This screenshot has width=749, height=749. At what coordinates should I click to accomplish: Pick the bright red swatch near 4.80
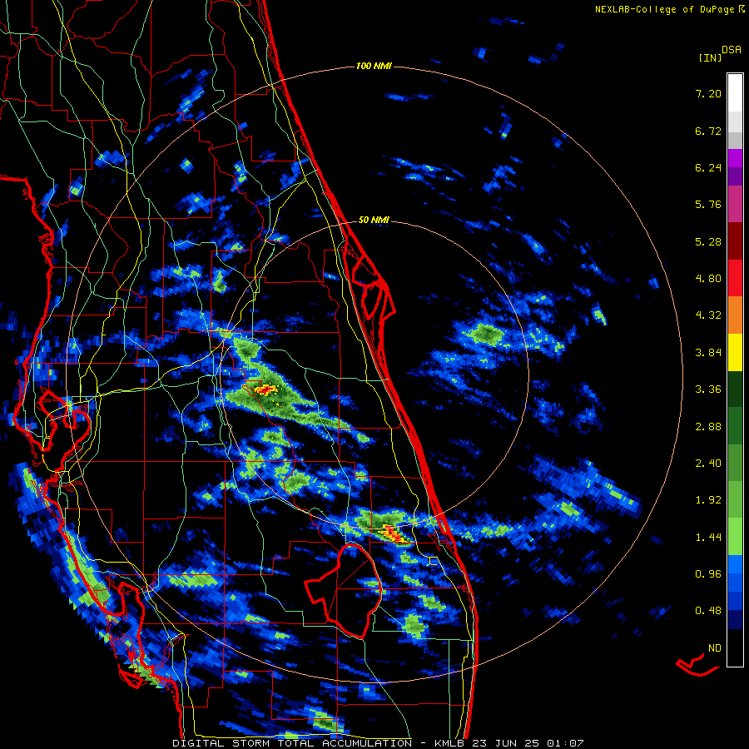735,278
